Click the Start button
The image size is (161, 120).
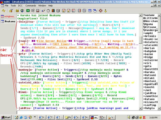6,117
